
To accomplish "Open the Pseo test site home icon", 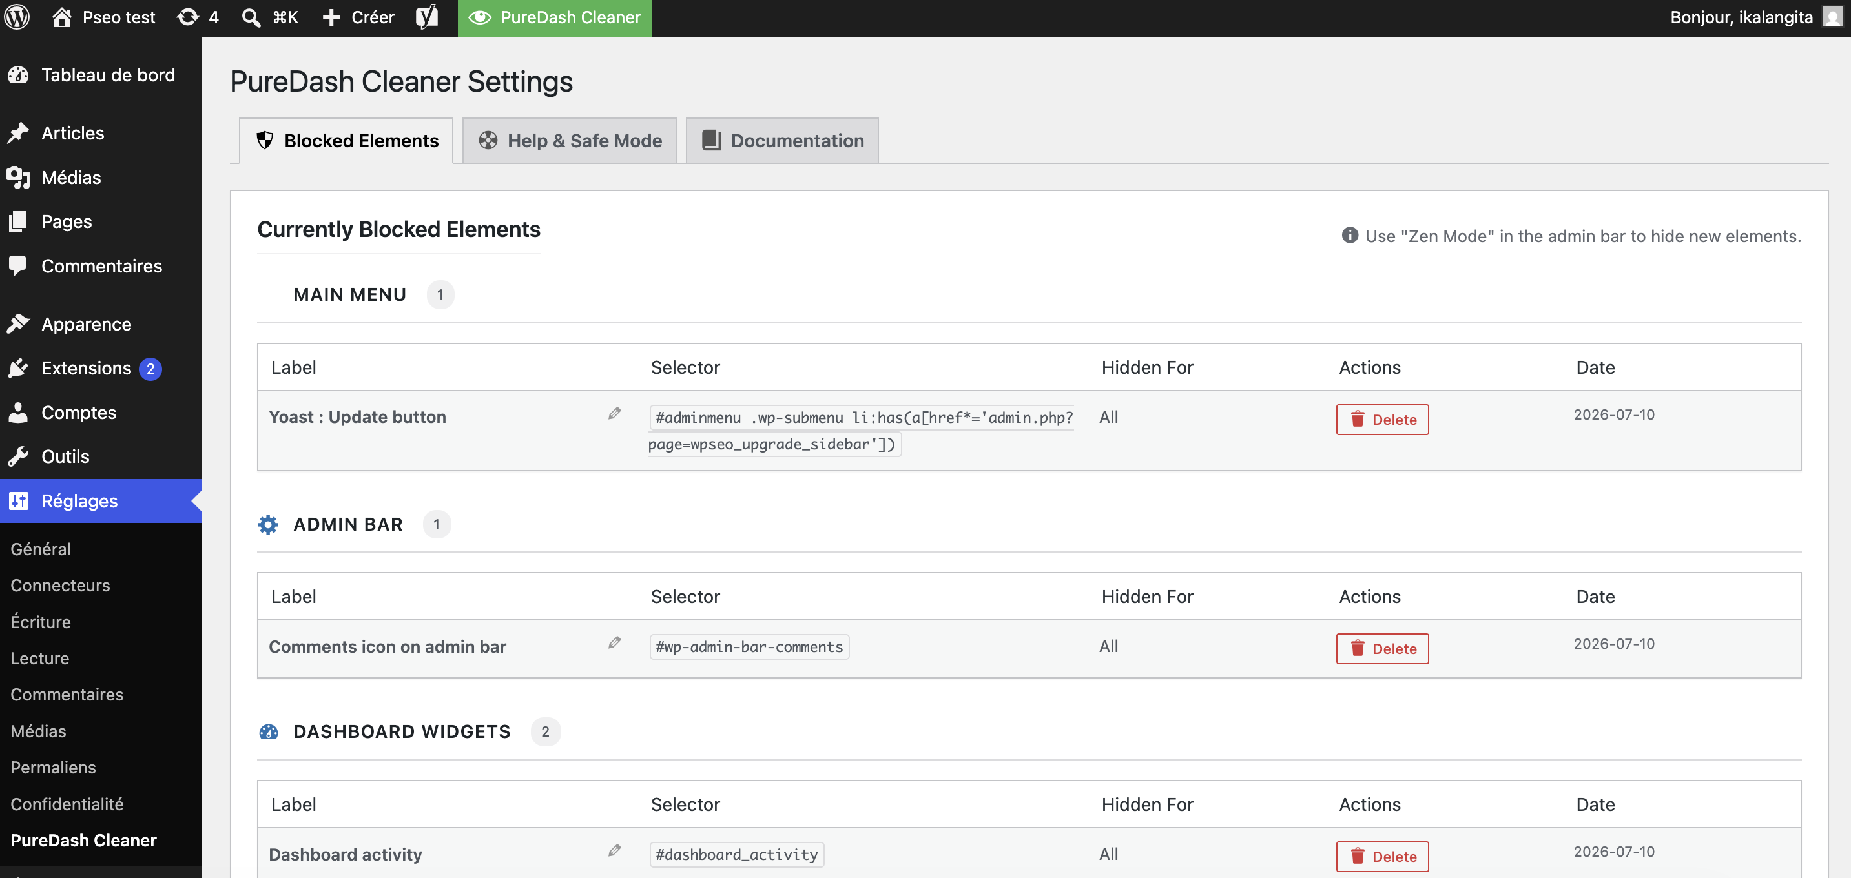I will pos(62,17).
